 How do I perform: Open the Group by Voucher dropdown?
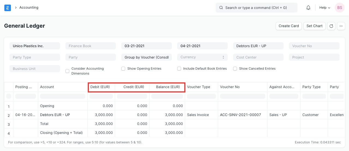click(x=146, y=57)
